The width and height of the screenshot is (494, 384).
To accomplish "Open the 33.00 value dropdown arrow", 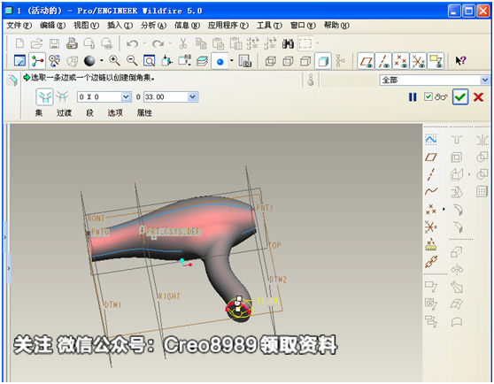I will pos(193,97).
